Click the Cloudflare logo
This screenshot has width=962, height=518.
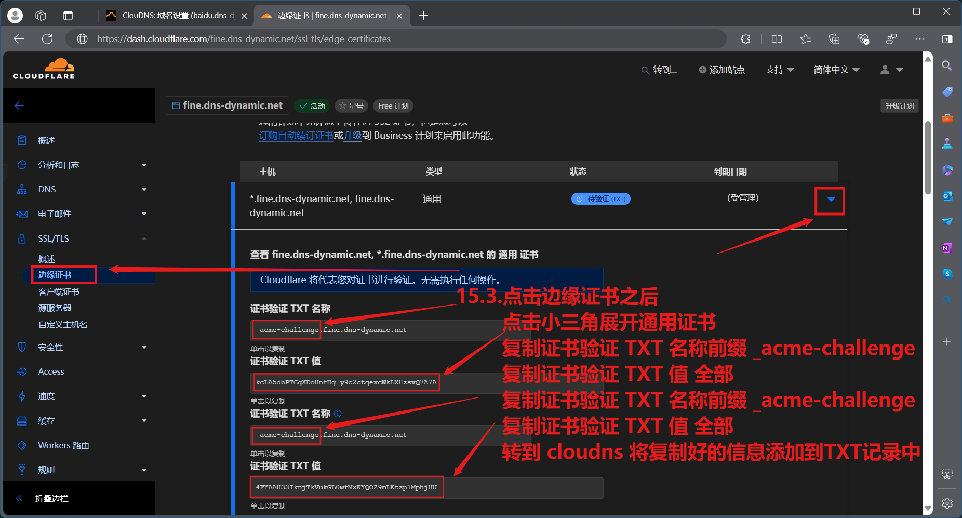[44, 69]
